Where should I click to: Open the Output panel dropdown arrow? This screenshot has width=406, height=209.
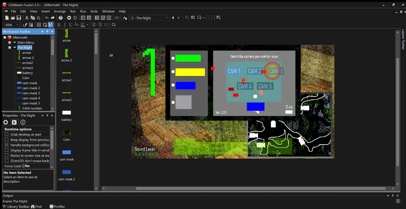tap(388, 196)
